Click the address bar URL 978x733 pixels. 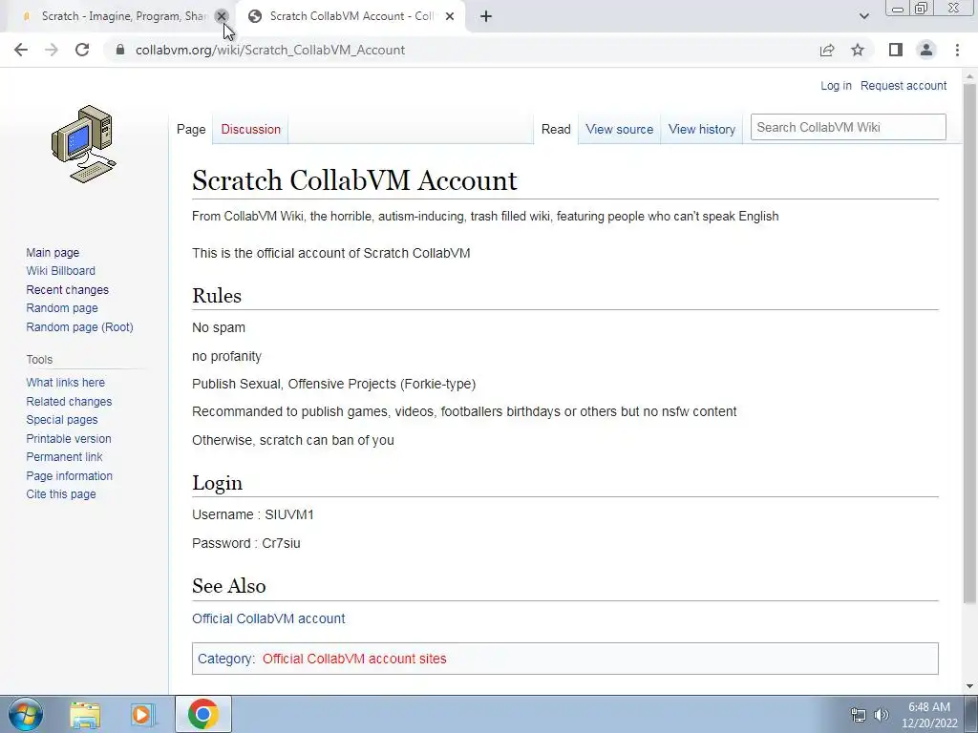[270, 50]
